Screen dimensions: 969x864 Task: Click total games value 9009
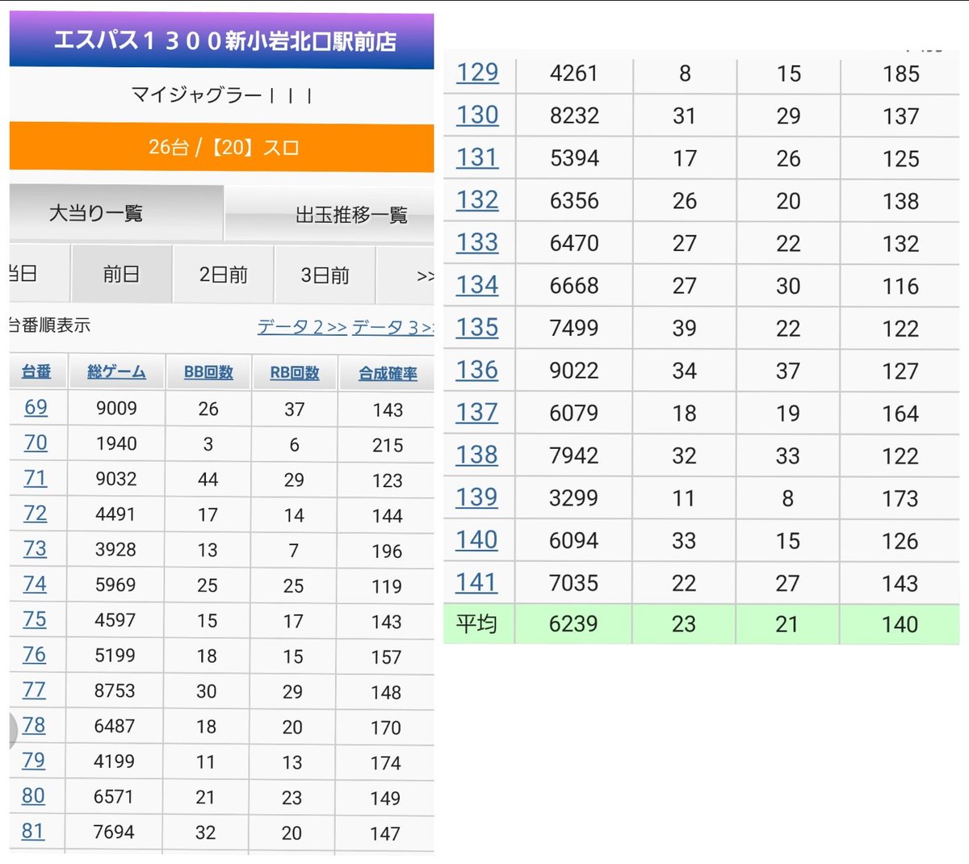click(x=116, y=408)
